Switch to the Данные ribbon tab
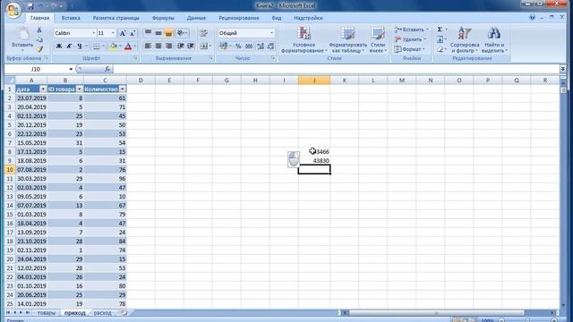This screenshot has height=322, width=573. (196, 18)
